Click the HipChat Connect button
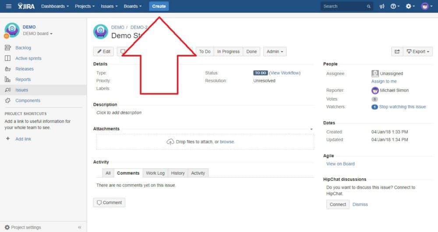This screenshot has height=232, width=438. [x=338, y=204]
